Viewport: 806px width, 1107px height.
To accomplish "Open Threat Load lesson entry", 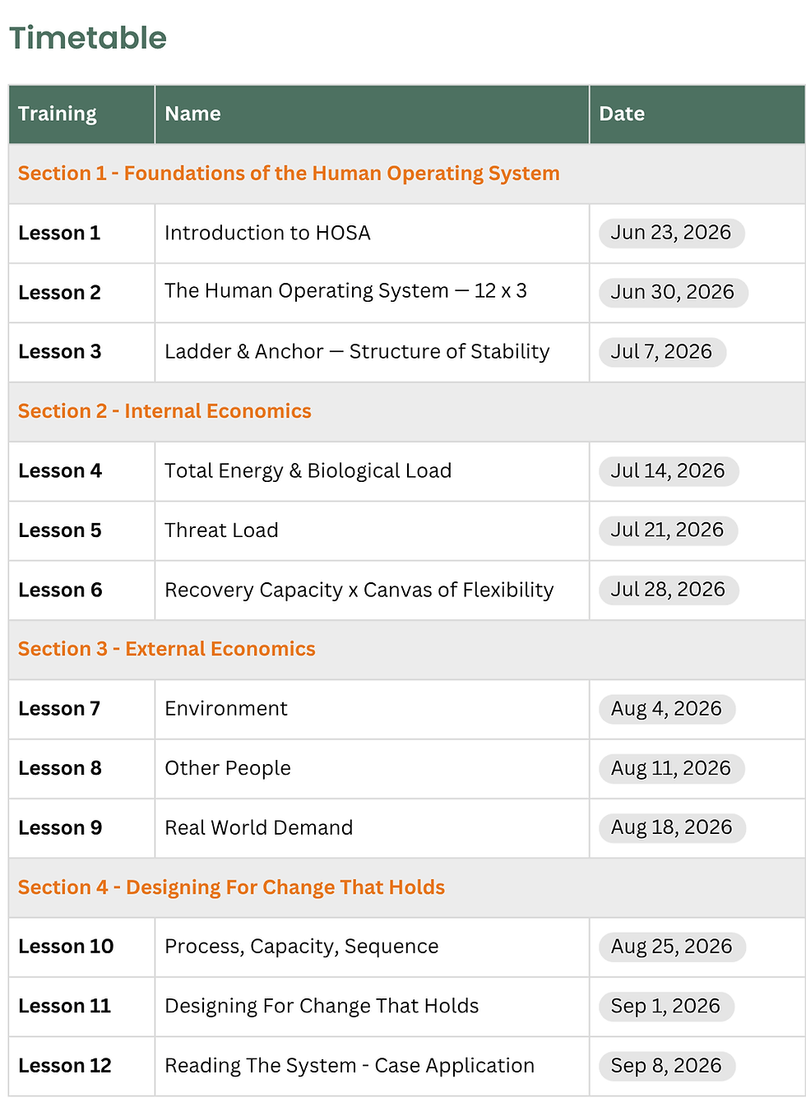I will [x=221, y=530].
